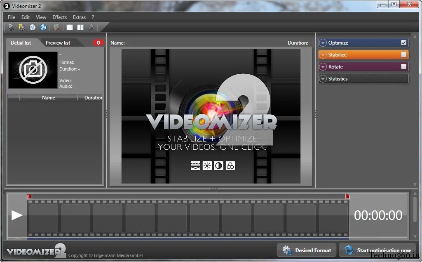This screenshot has width=422, height=262.
Task: Tick the Rotate checkbox
Action: click(403, 66)
